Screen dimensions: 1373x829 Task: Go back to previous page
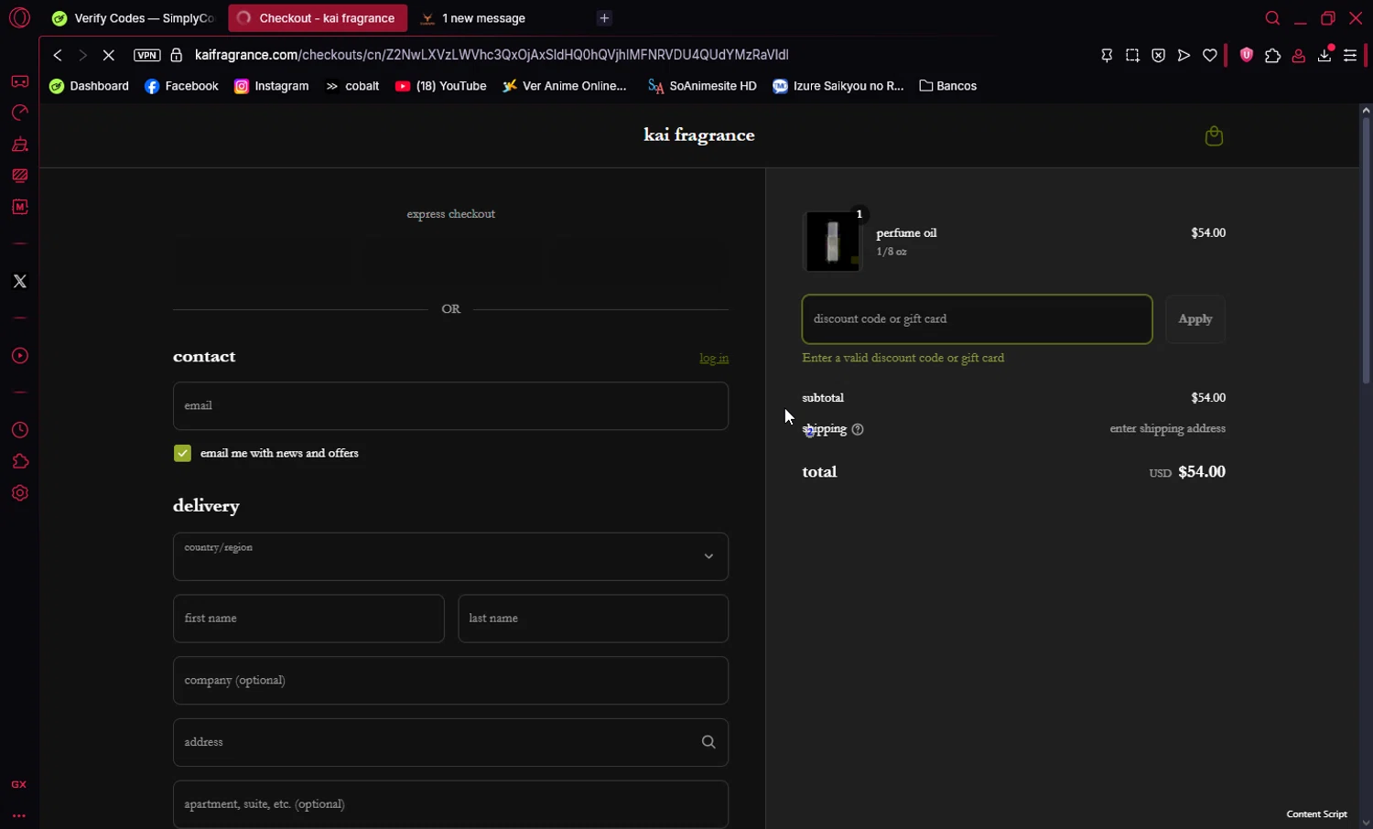[x=57, y=55]
